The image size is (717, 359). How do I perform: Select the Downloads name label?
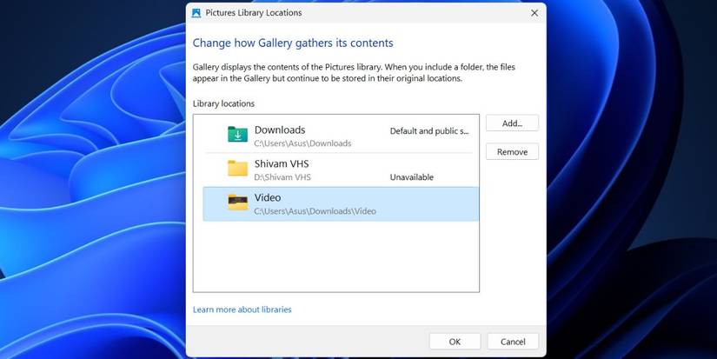(x=280, y=130)
